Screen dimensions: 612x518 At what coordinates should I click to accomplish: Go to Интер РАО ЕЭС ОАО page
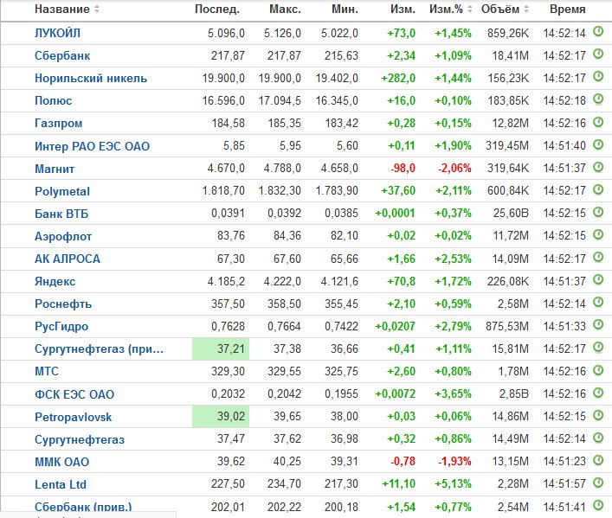(92, 146)
